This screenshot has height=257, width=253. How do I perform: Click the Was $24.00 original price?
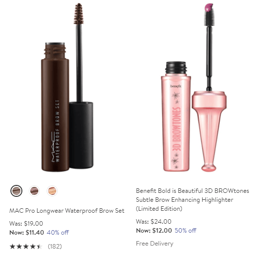click(x=154, y=222)
